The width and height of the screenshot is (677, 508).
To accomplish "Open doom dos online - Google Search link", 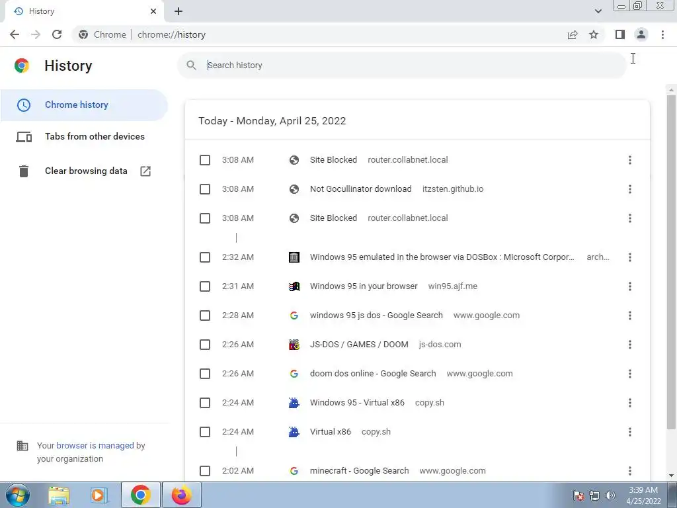I will pos(373,374).
